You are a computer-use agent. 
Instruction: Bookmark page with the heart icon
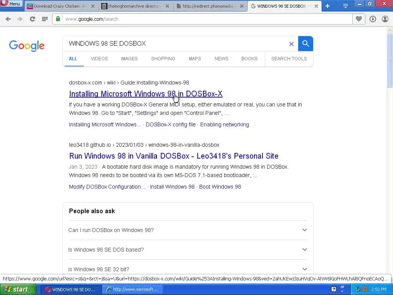(x=359, y=19)
